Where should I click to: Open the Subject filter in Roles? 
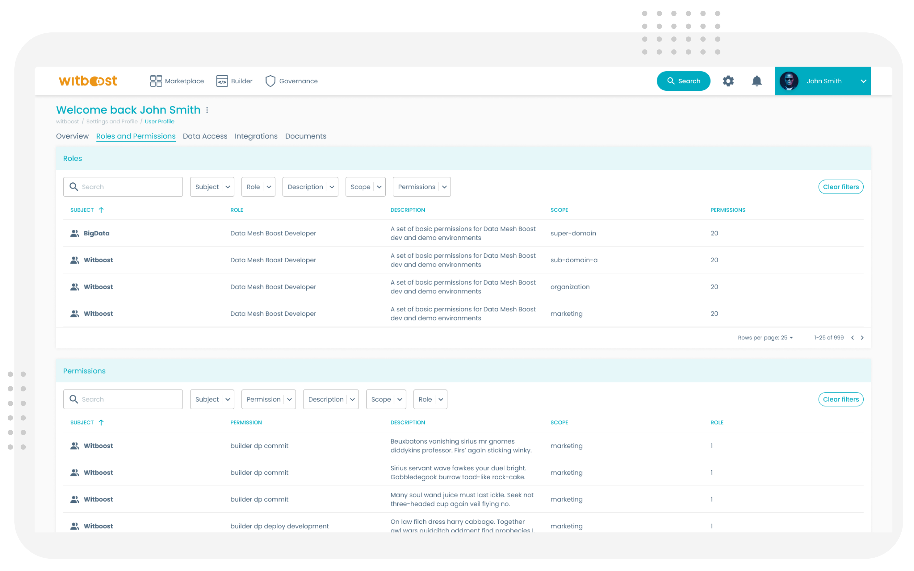(x=212, y=187)
